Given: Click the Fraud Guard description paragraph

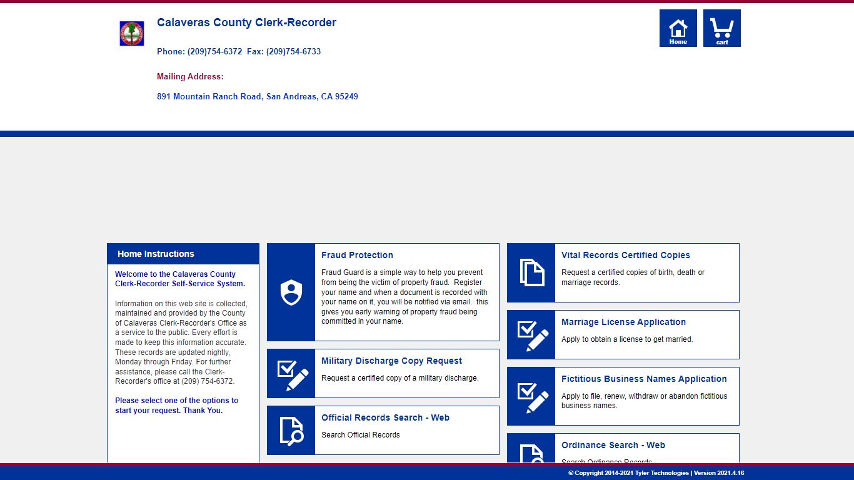Looking at the screenshot, I should point(404,297).
